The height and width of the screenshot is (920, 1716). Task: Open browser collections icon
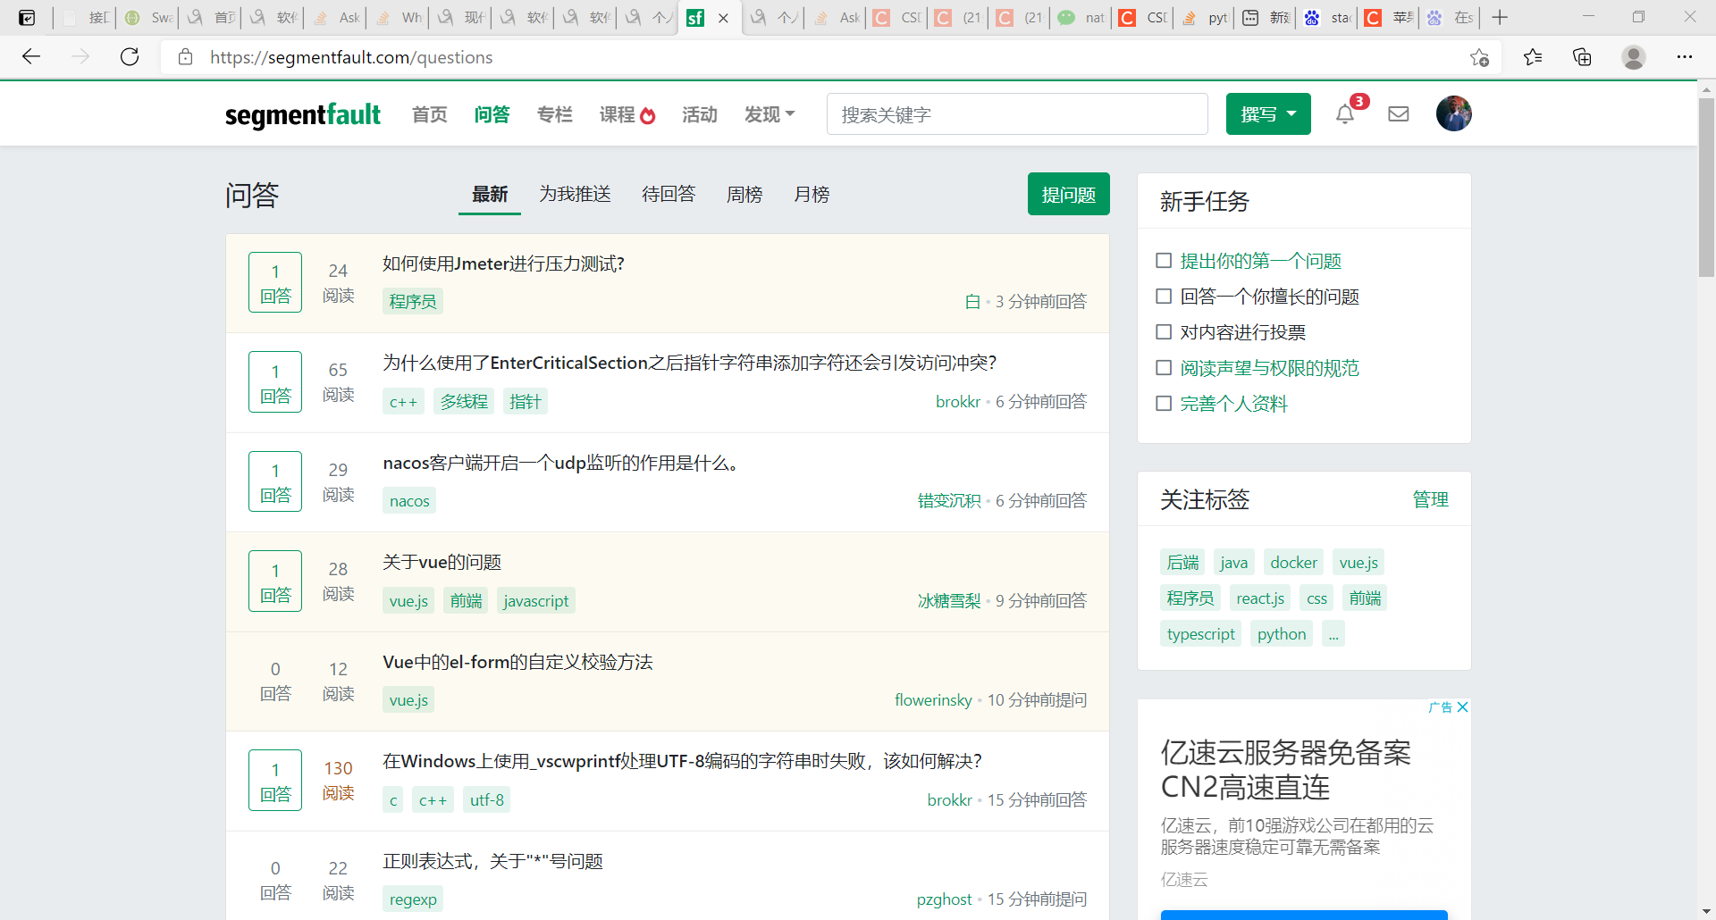point(1582,57)
